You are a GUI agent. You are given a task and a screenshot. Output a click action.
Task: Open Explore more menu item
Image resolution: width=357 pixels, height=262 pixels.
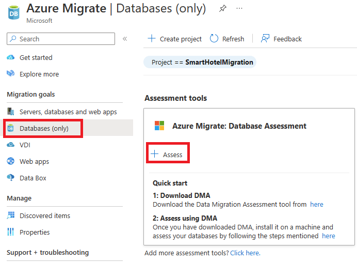(39, 74)
